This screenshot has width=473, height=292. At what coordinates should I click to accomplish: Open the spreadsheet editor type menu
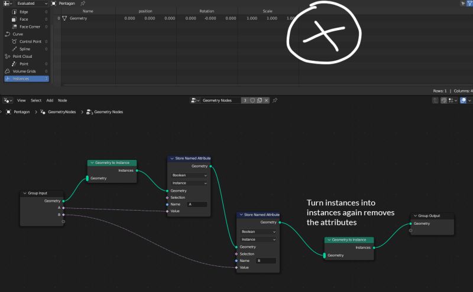click(8, 4)
